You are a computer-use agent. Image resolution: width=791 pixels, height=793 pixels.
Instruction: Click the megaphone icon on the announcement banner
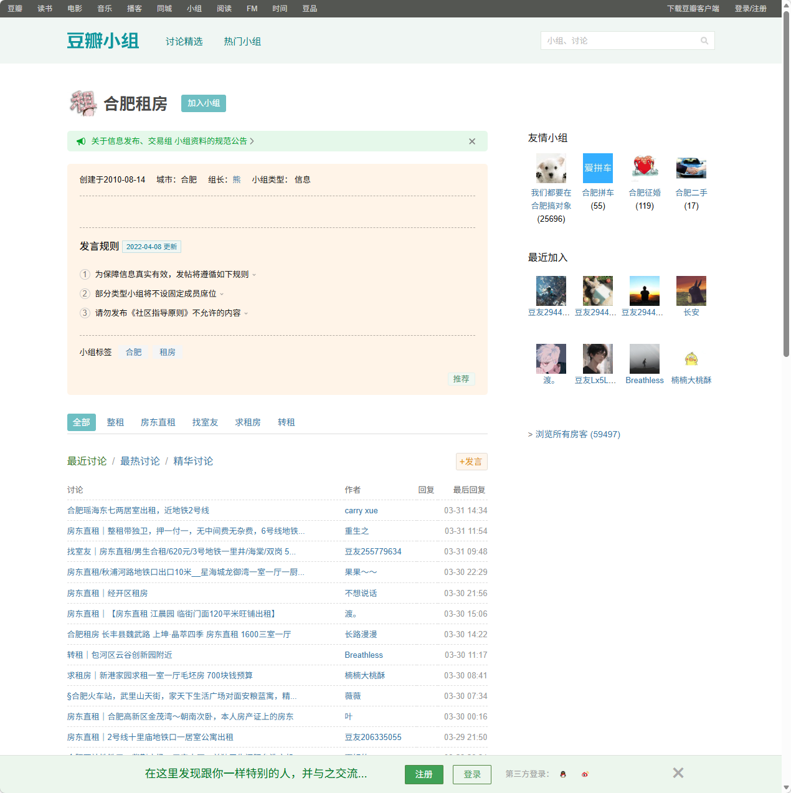coord(81,141)
